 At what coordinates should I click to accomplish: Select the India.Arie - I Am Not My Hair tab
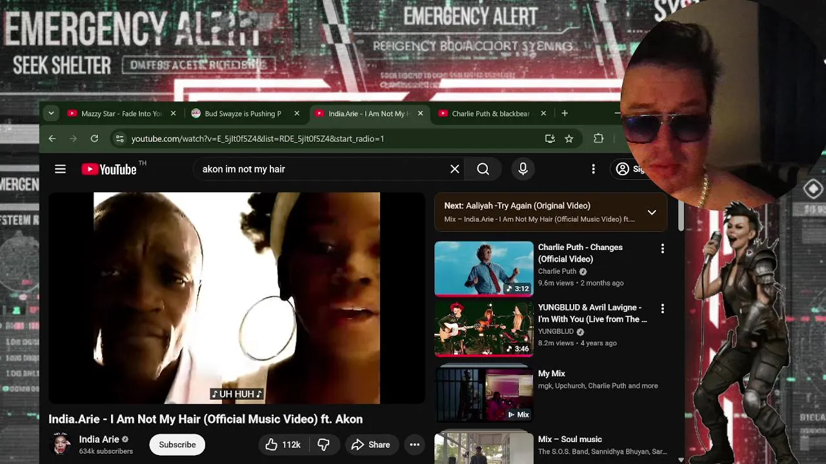pos(368,113)
